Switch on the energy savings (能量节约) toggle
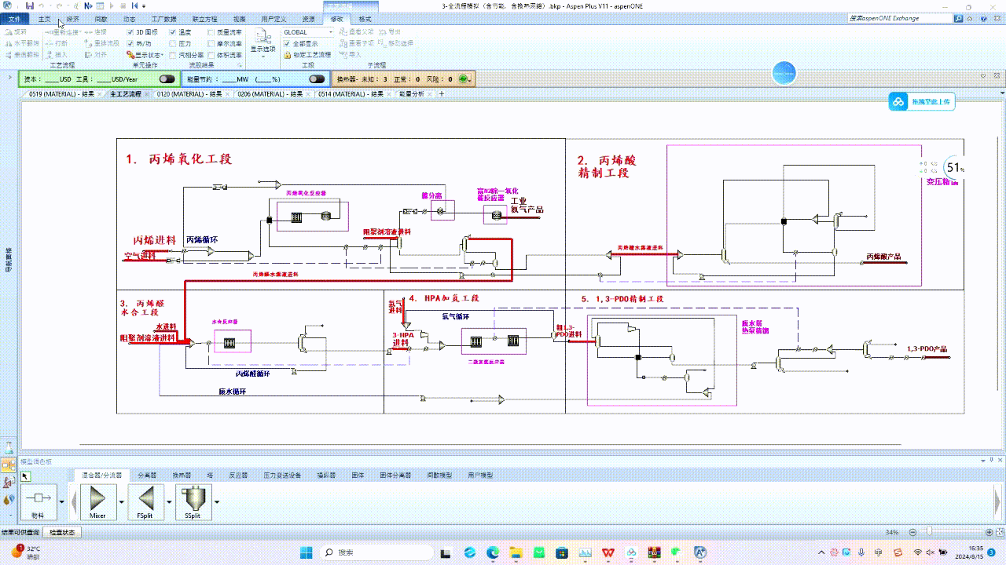 [317, 78]
